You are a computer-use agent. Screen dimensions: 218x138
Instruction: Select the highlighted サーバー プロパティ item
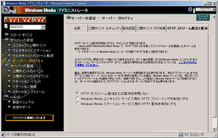click(28, 61)
